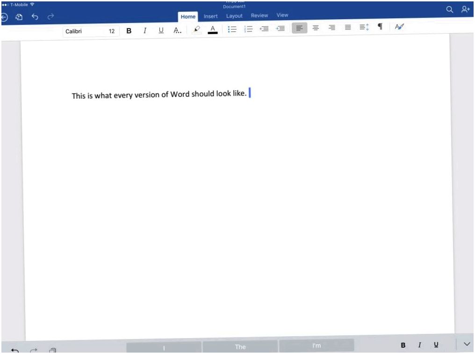Image resolution: width=475 pixels, height=354 pixels.
Task: Center the text alignment
Action: coord(316,28)
